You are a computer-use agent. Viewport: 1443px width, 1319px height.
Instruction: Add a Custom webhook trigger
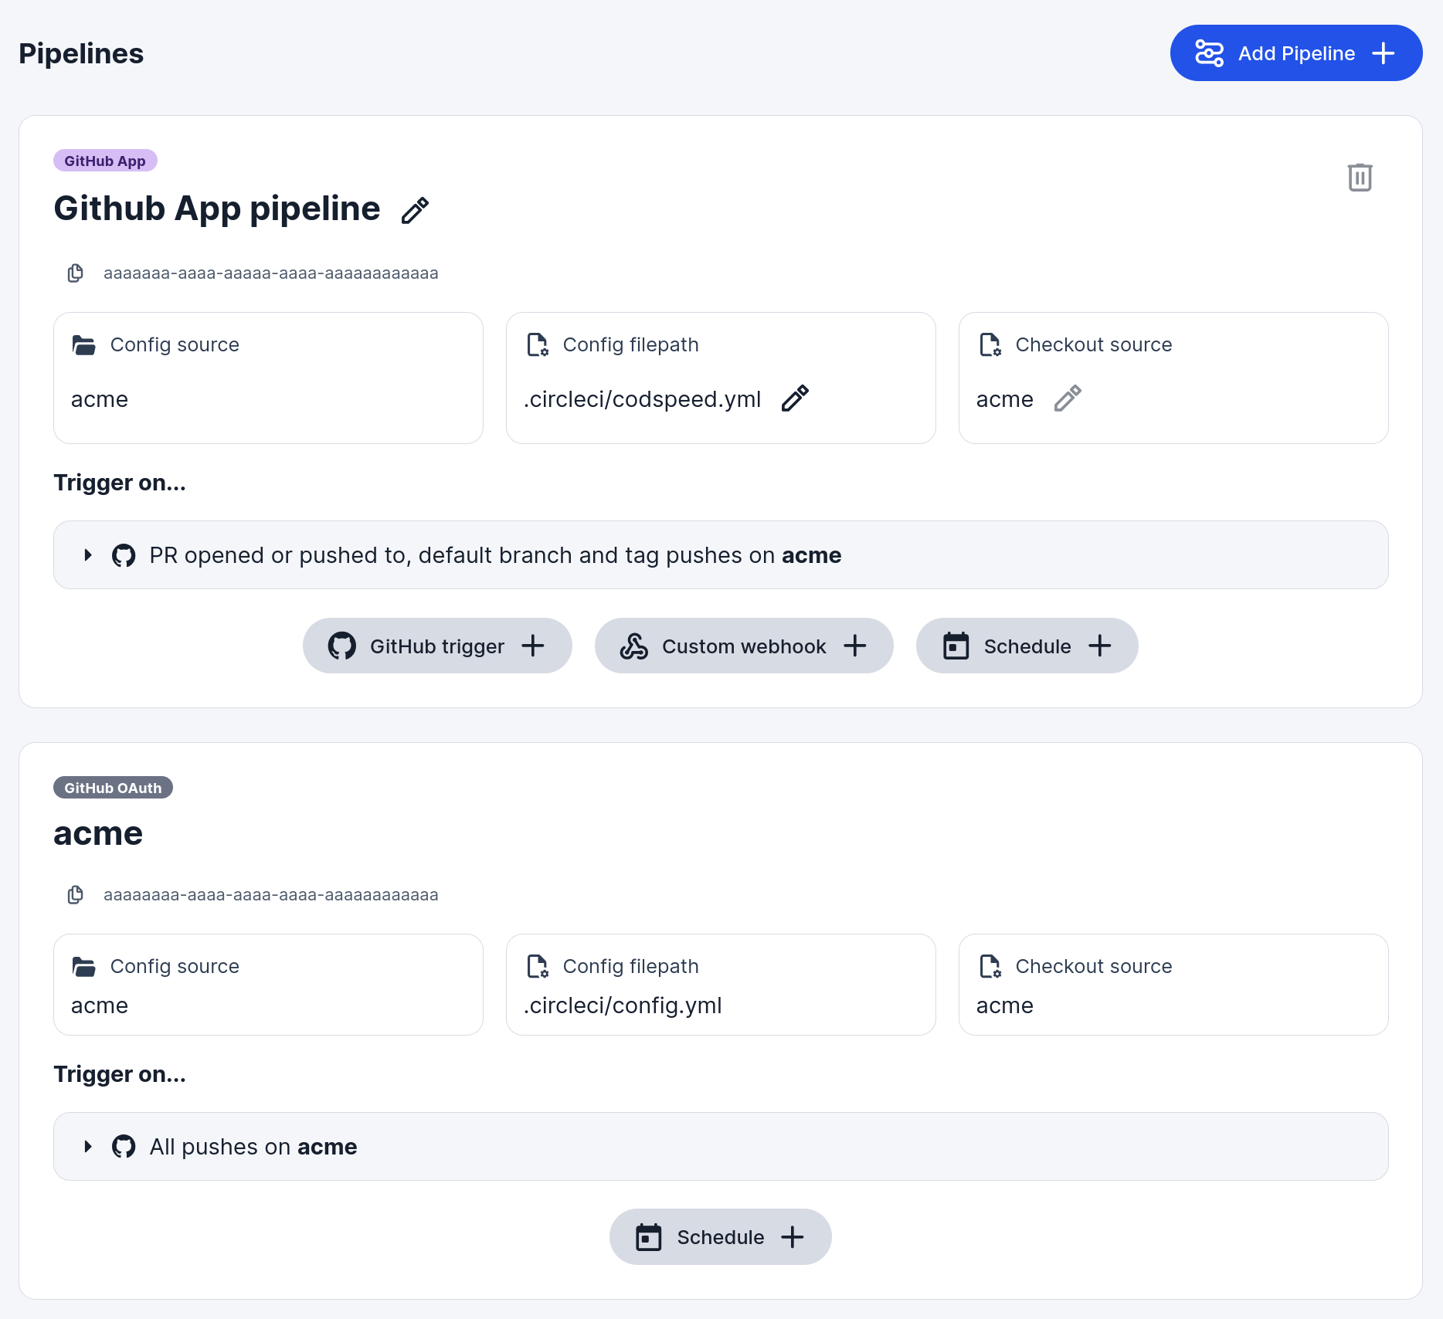pyautogui.click(x=744, y=646)
